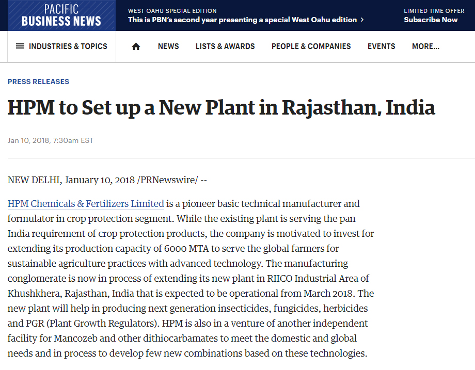Expand the More... navigation menu
Viewport: 475px width, 370px height.
point(425,46)
